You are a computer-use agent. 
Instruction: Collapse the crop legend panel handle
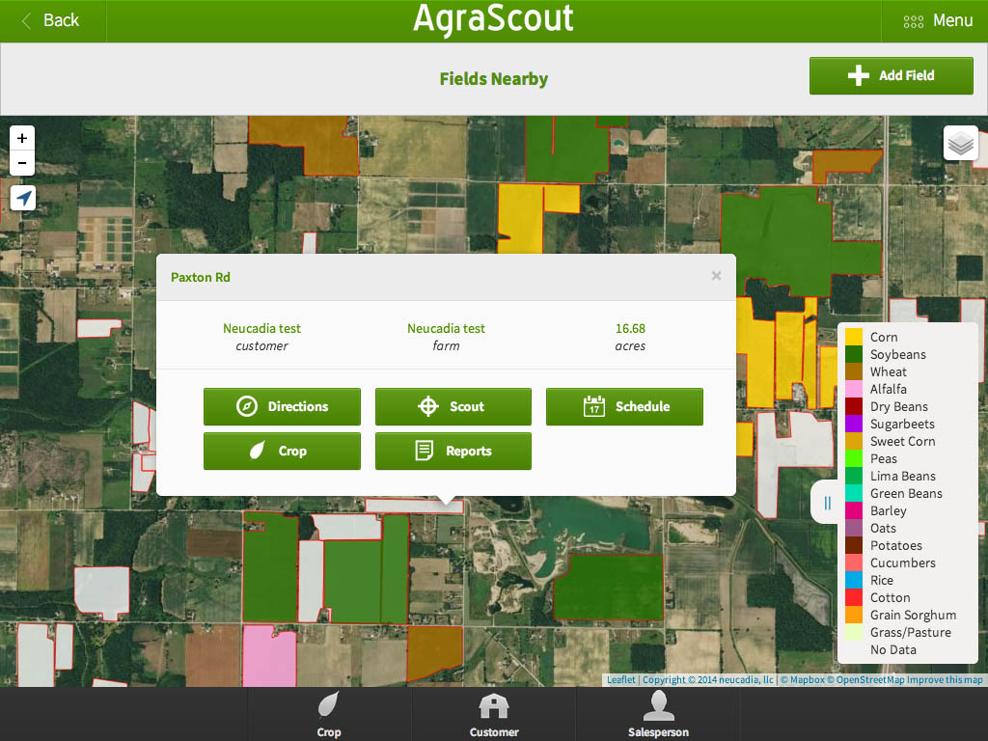[827, 502]
